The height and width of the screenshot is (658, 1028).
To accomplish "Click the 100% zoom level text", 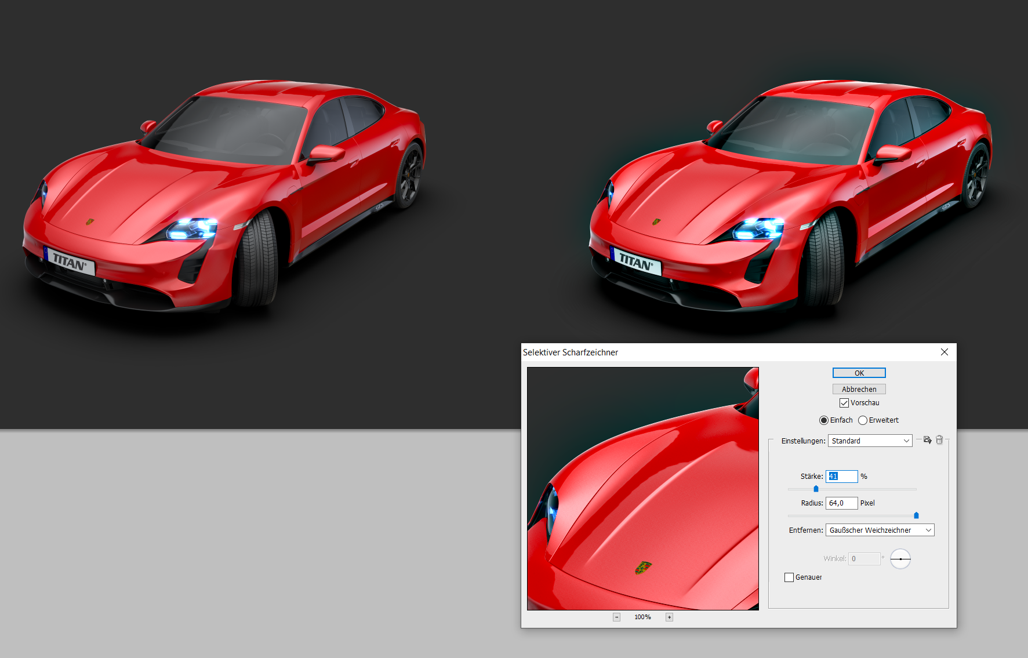I will [642, 617].
